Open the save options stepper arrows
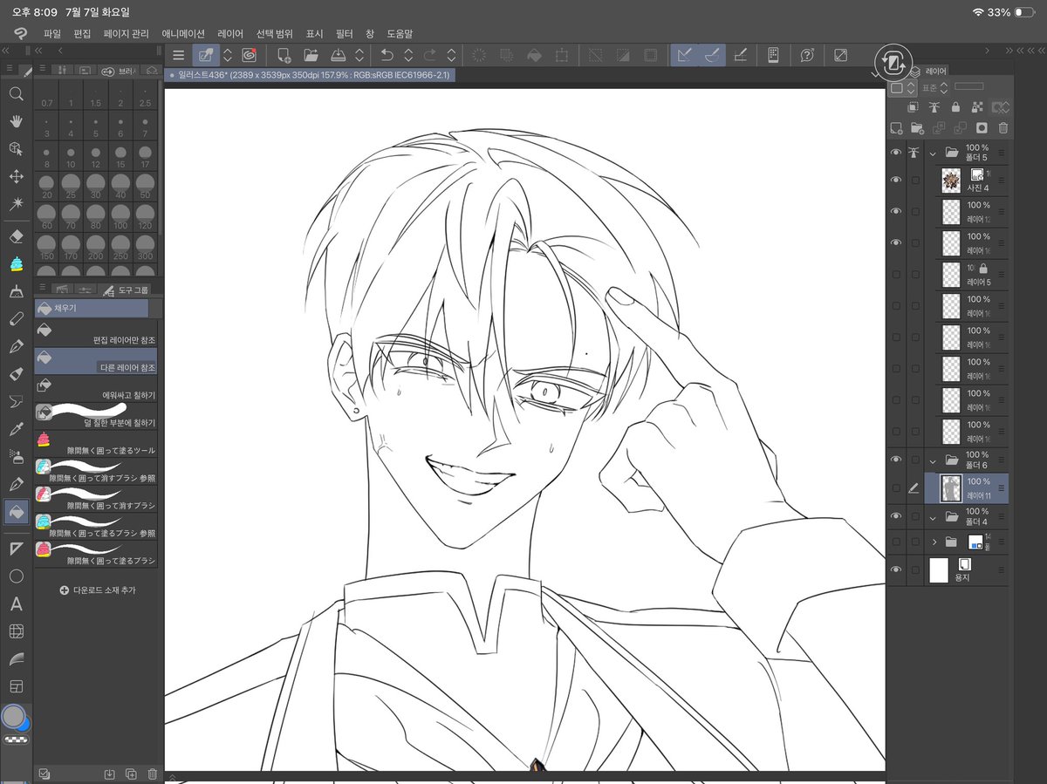1047x784 pixels. (x=359, y=55)
